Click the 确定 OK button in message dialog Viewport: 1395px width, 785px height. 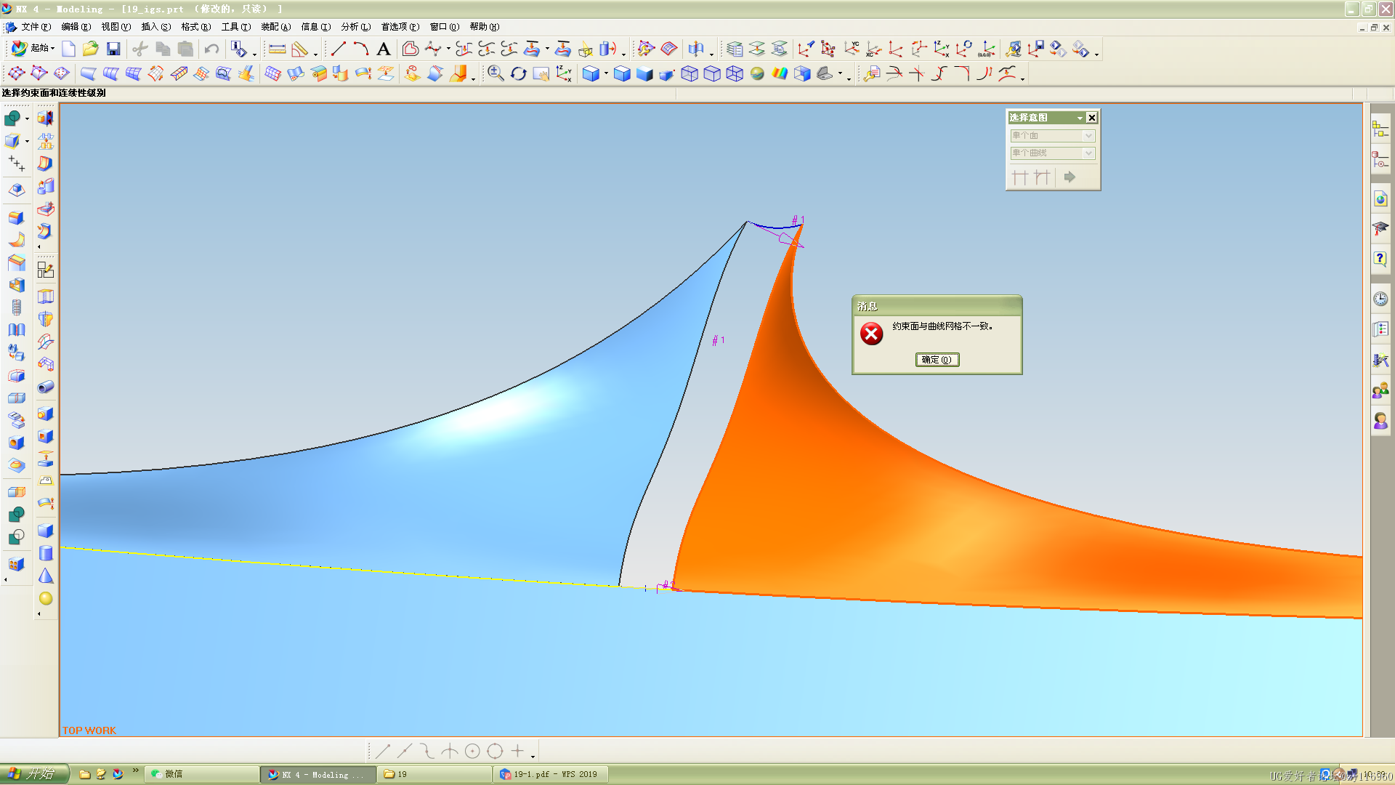click(x=937, y=360)
